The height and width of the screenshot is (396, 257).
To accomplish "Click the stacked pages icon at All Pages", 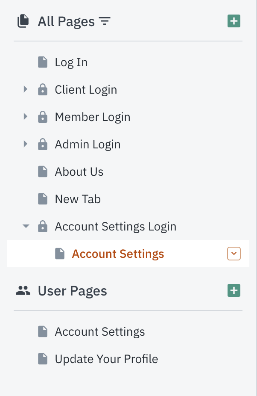I will [23, 21].
